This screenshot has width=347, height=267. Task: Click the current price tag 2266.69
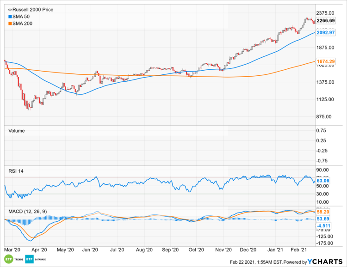(x=325, y=20)
